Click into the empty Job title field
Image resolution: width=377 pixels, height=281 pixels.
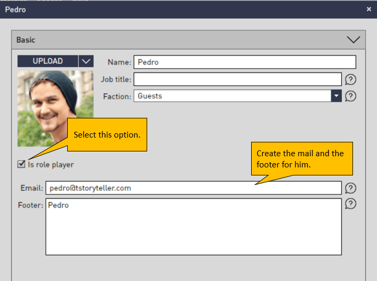coord(237,79)
